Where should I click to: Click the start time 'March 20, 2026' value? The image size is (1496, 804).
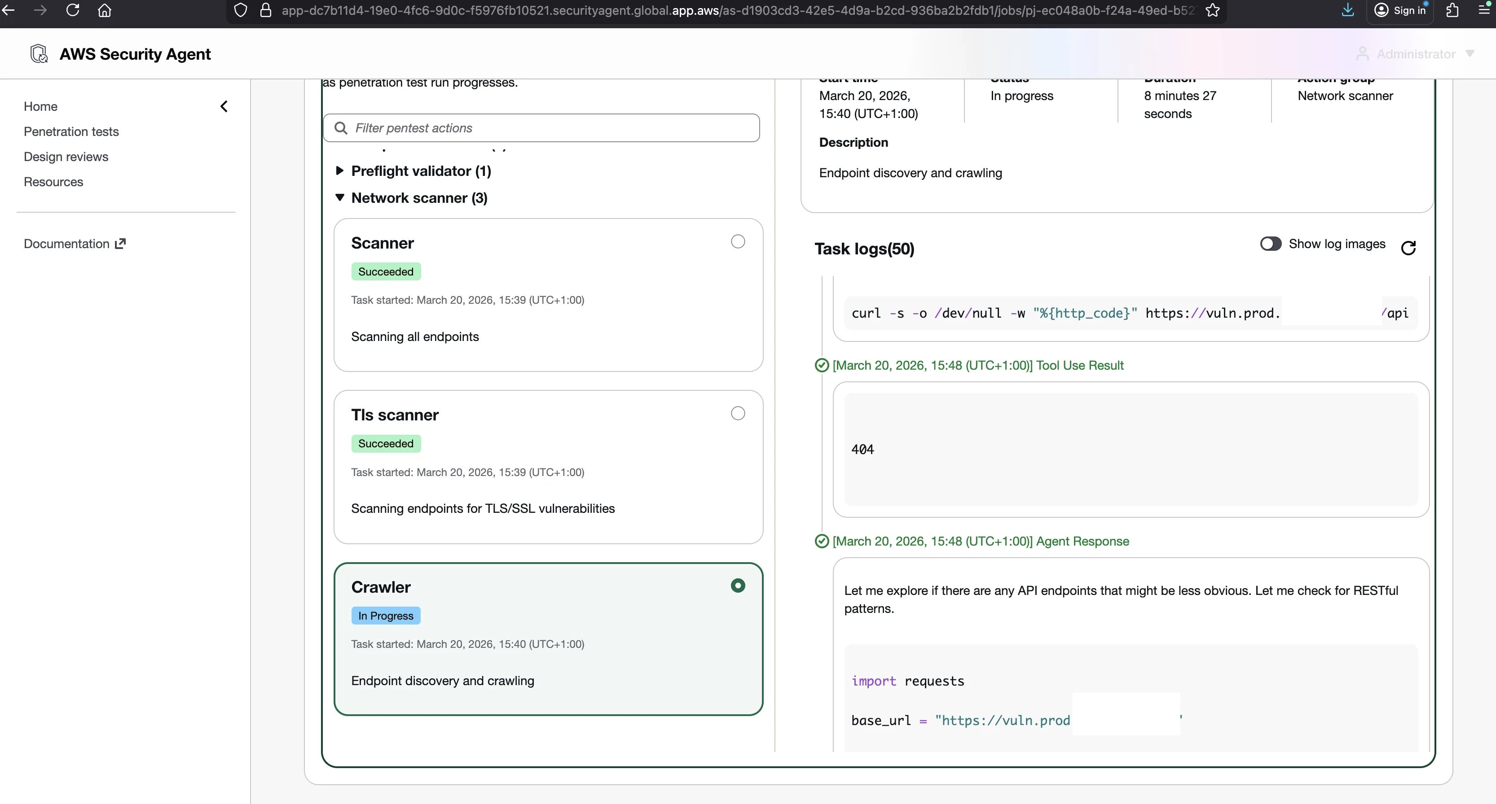point(868,105)
